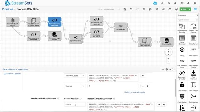Select the Clear current flag on old data stage
The image size is (200, 112).
click(55, 36)
